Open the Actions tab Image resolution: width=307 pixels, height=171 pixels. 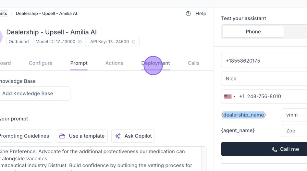[114, 63]
